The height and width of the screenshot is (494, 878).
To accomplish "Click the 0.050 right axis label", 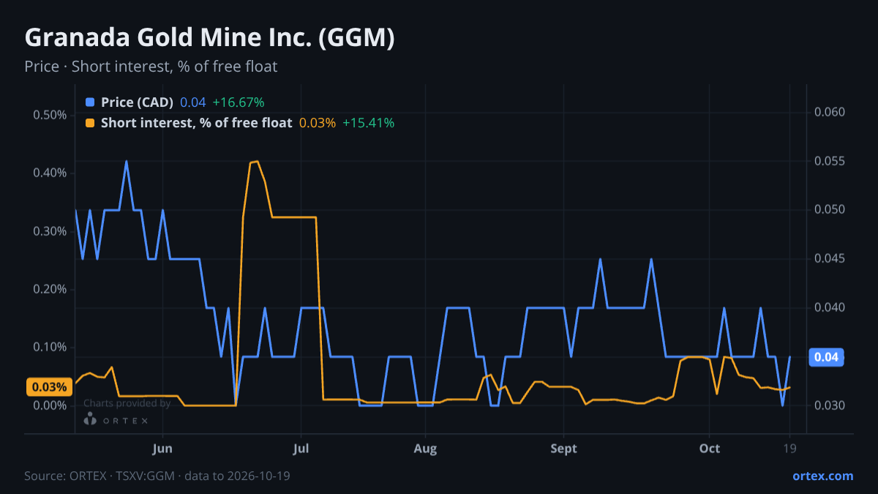I will (830, 210).
